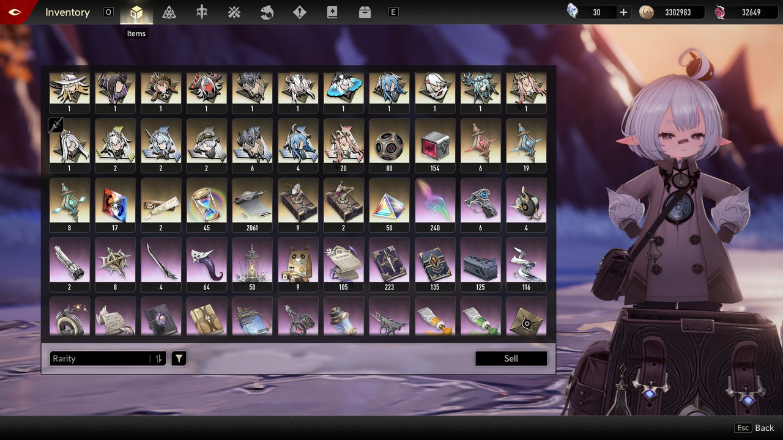Screen dimensions: 783x440
Task: Select the scroll item with 105
Action: pyautogui.click(x=343, y=264)
